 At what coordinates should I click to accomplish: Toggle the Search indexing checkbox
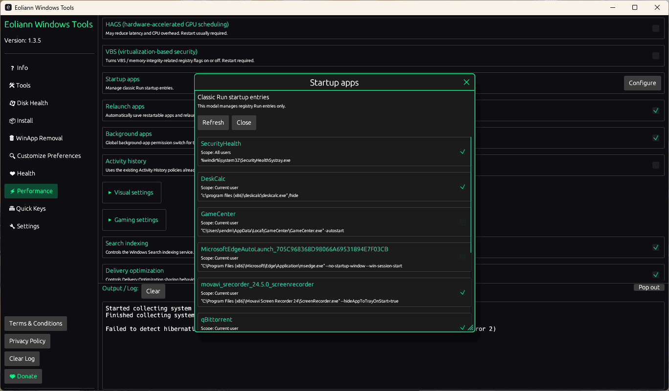point(656,247)
